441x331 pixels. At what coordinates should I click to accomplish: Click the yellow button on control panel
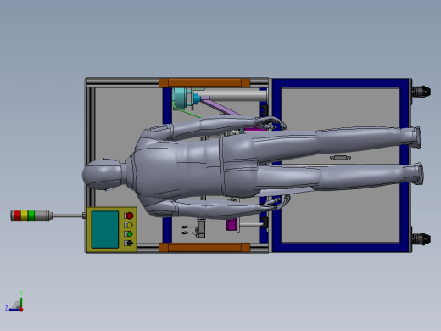[x=129, y=225]
